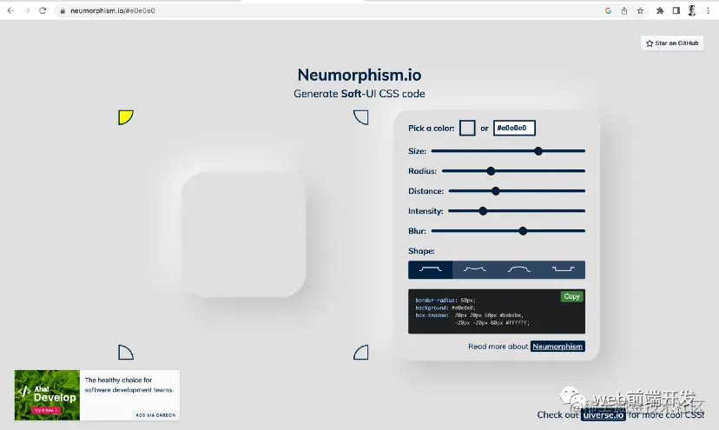Bookmark this page with star icon

click(x=640, y=10)
